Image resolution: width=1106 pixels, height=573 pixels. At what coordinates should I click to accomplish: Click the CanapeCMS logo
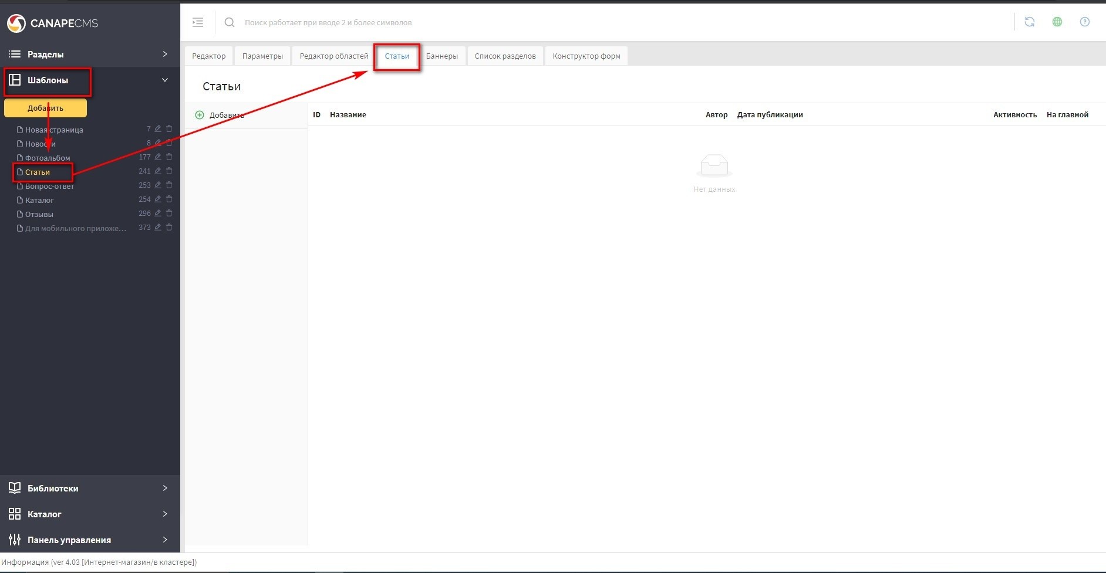pos(53,23)
